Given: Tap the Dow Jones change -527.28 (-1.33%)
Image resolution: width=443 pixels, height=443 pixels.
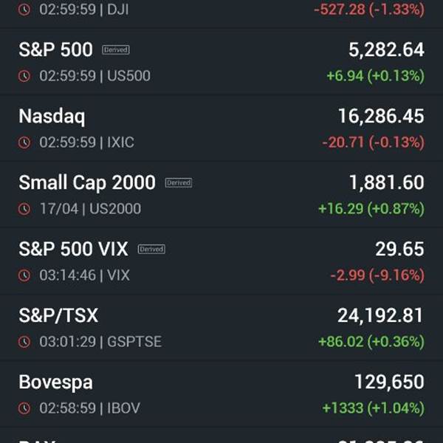Looking at the screenshot, I should 369,10.
